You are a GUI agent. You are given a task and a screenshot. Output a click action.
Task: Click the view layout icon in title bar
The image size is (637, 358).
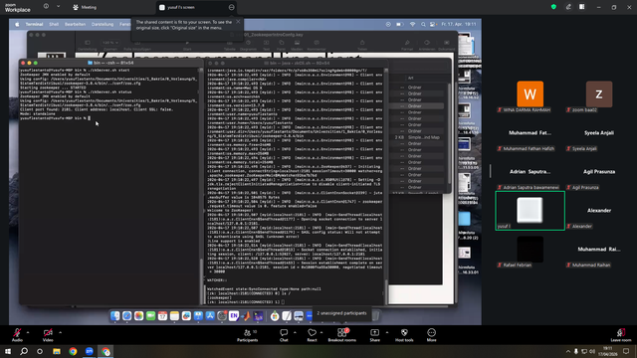[581, 7]
